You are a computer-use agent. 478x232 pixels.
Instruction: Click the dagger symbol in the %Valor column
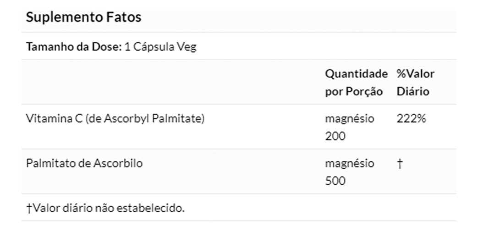tap(400, 164)
